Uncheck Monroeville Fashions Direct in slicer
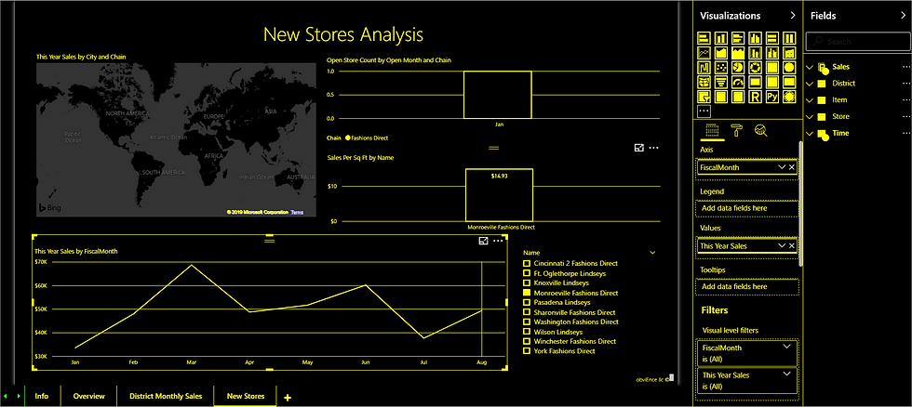912x407 pixels. (x=527, y=293)
